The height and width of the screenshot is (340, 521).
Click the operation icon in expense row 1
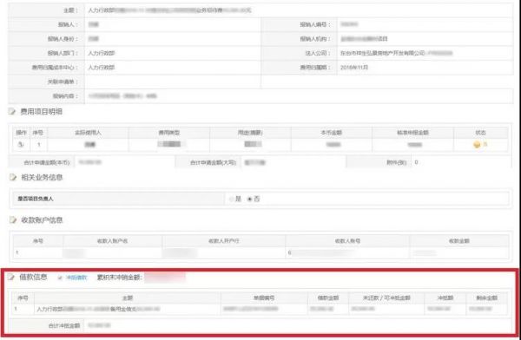pos(21,145)
